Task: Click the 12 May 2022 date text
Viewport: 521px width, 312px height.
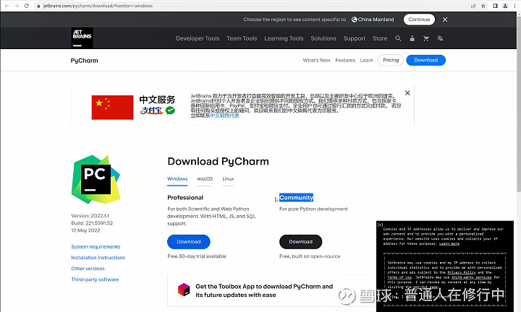Action: tap(85, 230)
